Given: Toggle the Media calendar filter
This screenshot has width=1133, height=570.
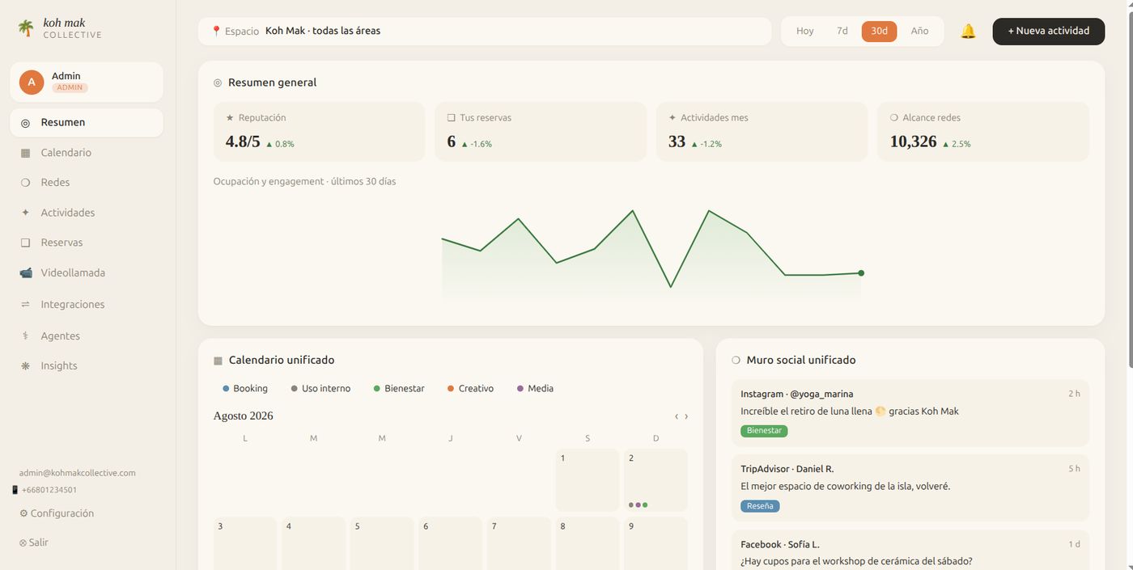Looking at the screenshot, I should [535, 389].
